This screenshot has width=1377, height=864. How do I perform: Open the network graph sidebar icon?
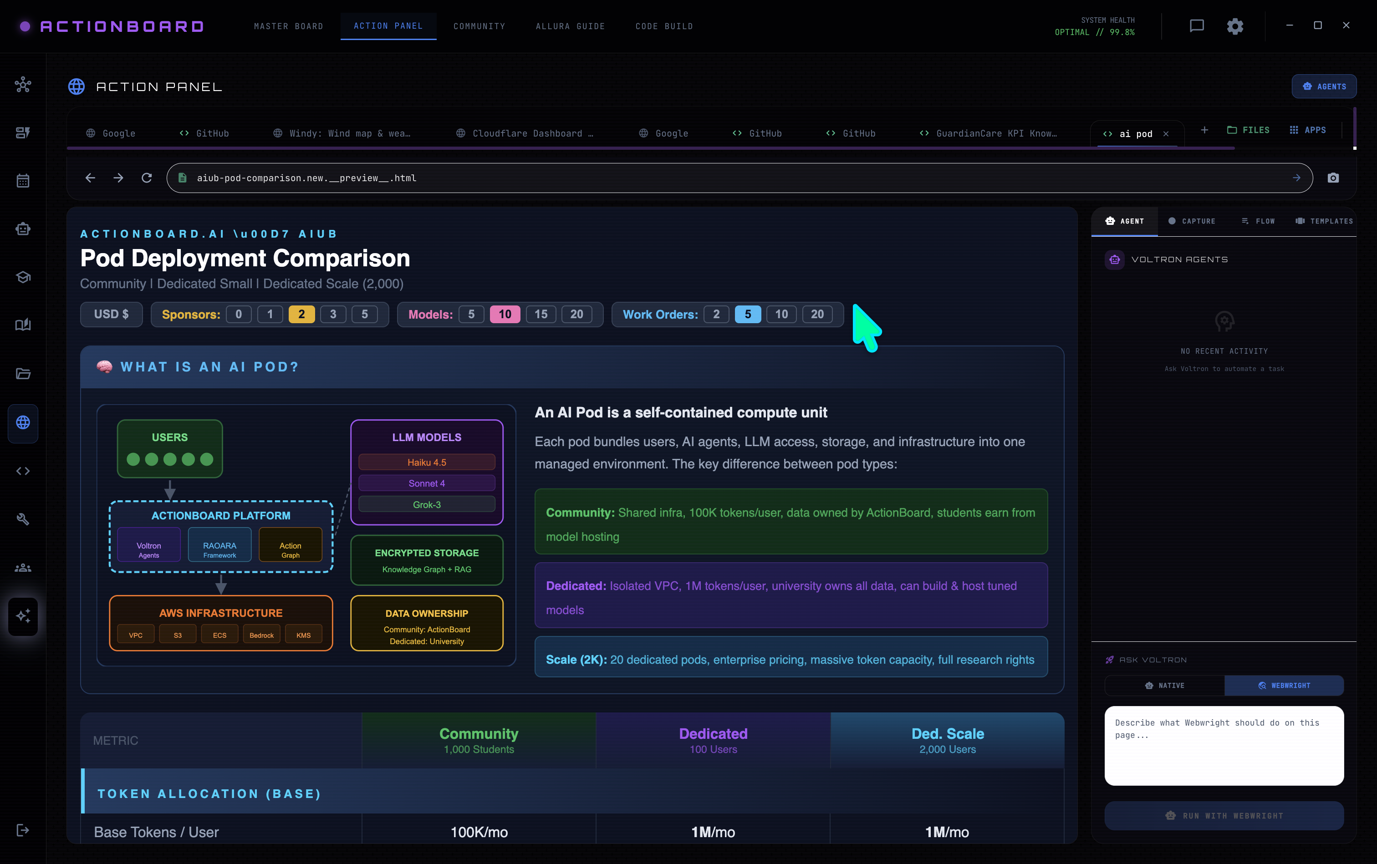23,85
